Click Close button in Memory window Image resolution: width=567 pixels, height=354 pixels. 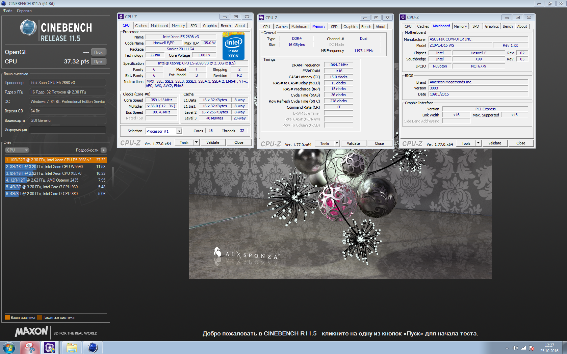[x=379, y=143]
